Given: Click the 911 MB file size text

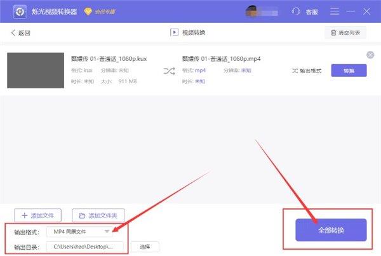Looking at the screenshot, I should (128, 81).
